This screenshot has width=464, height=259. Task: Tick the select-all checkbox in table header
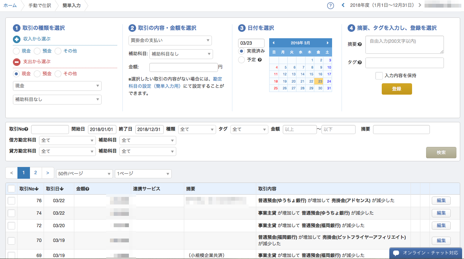tap(11, 189)
